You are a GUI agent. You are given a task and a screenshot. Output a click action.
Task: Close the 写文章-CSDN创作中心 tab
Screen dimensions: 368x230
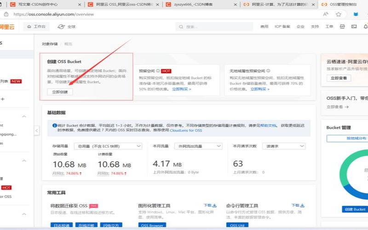pos(79,5)
